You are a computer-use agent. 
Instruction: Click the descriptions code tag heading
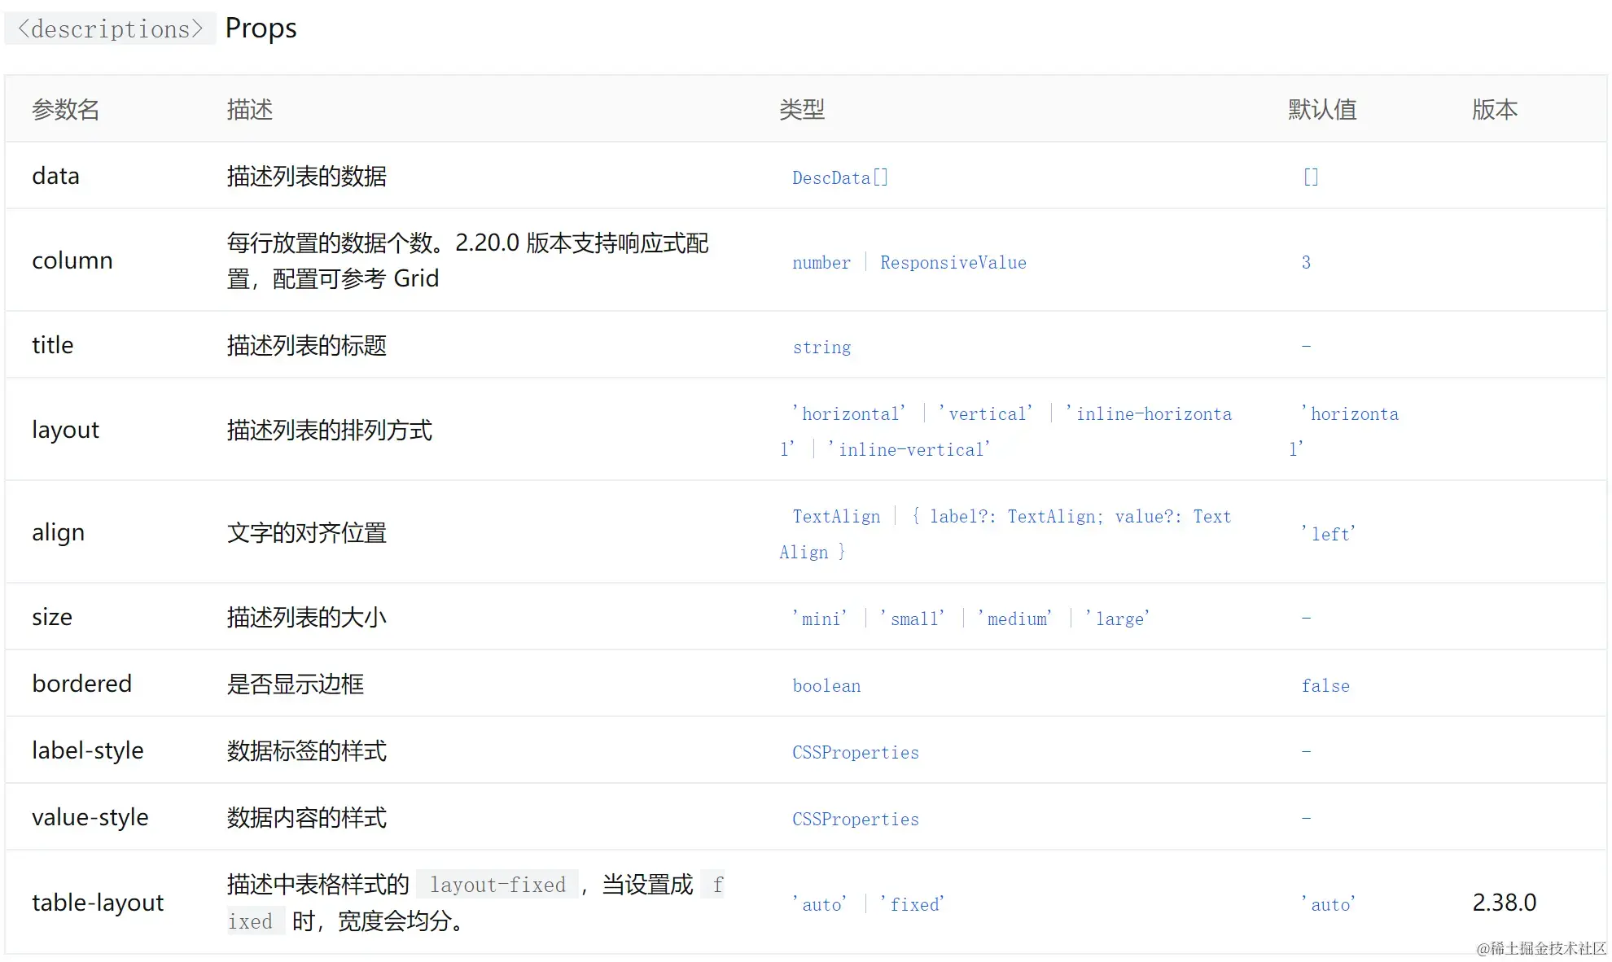[x=110, y=29]
